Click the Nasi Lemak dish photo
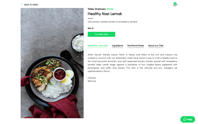Screen dimensions: 198x124 click(52, 63)
